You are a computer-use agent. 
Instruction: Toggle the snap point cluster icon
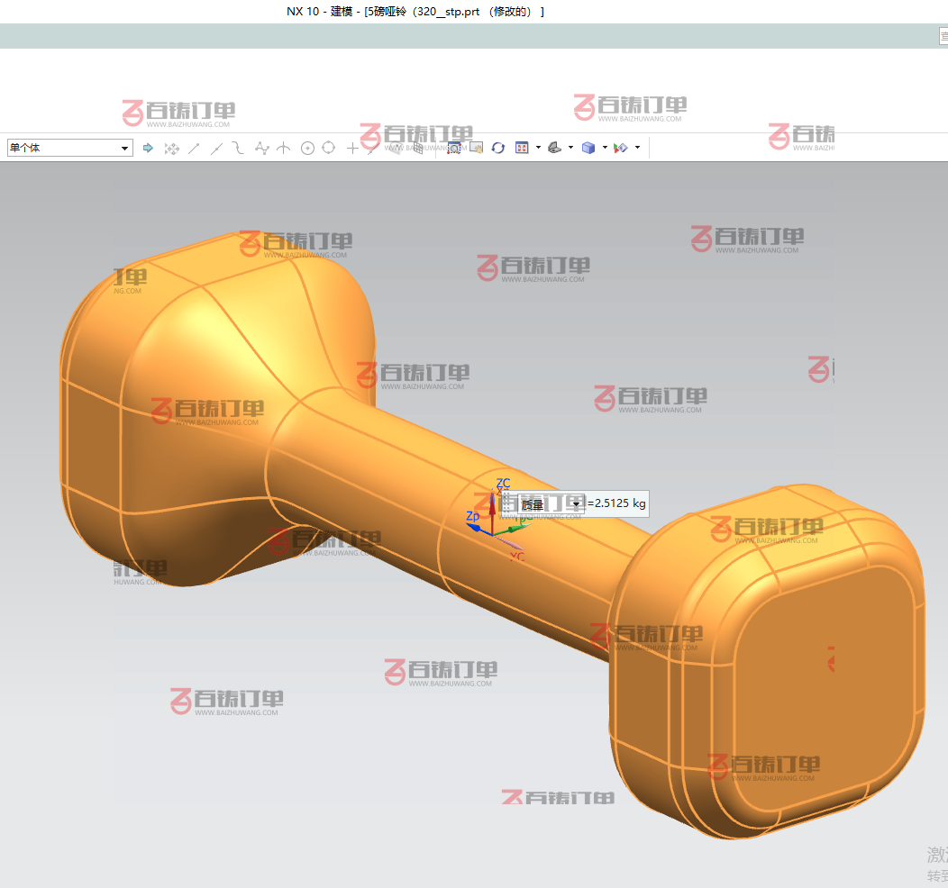(171, 148)
